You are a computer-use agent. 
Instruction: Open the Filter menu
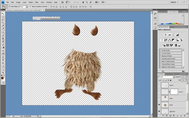[x=37, y=2]
